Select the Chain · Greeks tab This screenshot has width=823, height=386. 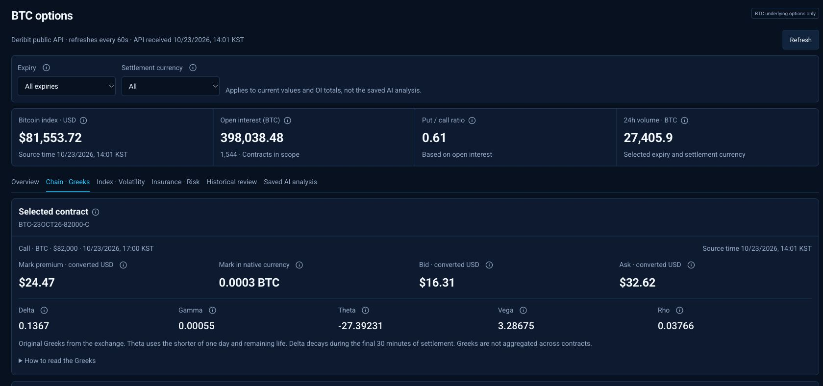pos(68,182)
